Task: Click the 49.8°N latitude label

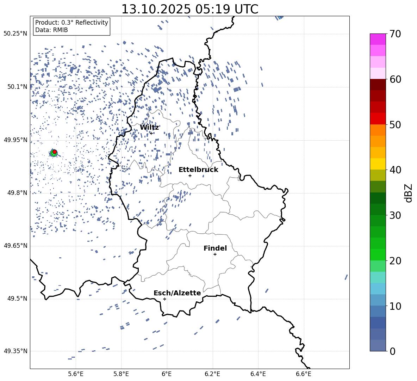Action: click(17, 193)
